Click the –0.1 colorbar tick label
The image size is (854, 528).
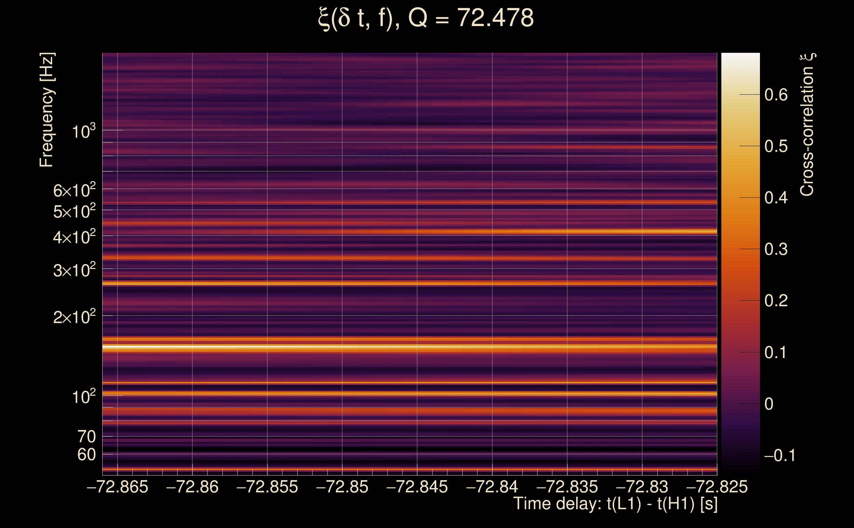pos(779,455)
